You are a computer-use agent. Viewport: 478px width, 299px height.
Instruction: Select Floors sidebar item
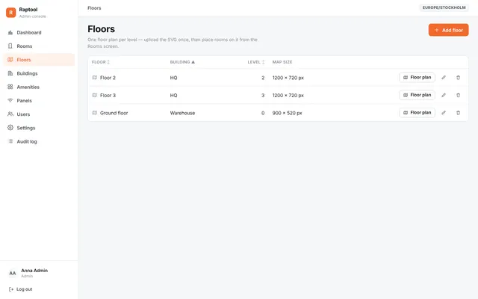tap(39, 60)
